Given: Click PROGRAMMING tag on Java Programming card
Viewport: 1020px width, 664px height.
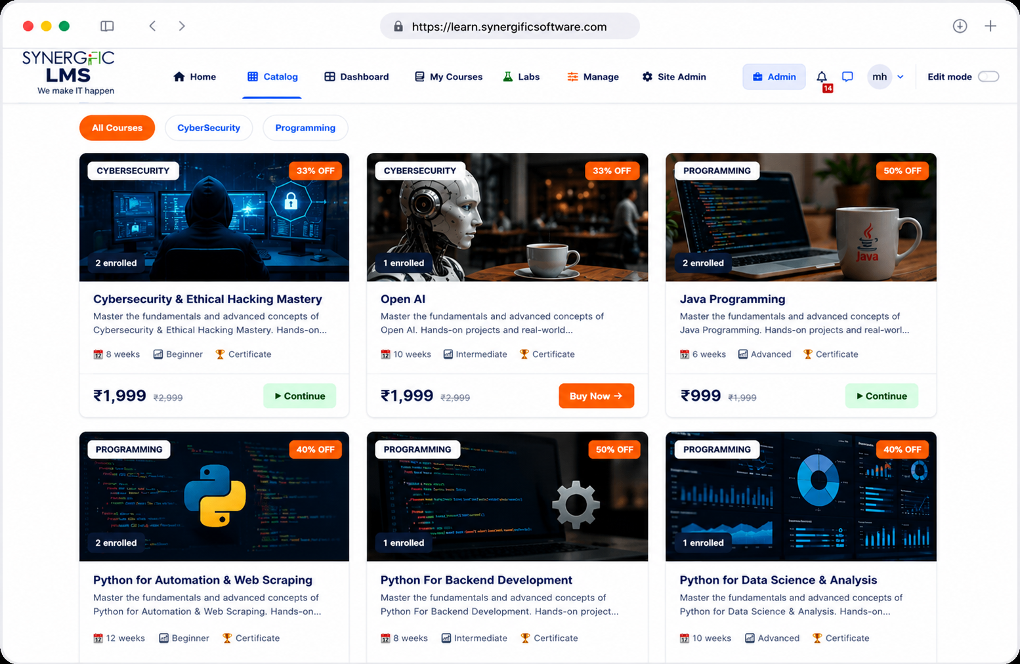Looking at the screenshot, I should [717, 171].
